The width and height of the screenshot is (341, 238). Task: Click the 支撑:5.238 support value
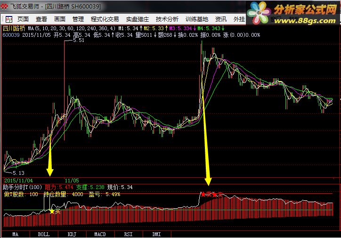[x=90, y=187]
